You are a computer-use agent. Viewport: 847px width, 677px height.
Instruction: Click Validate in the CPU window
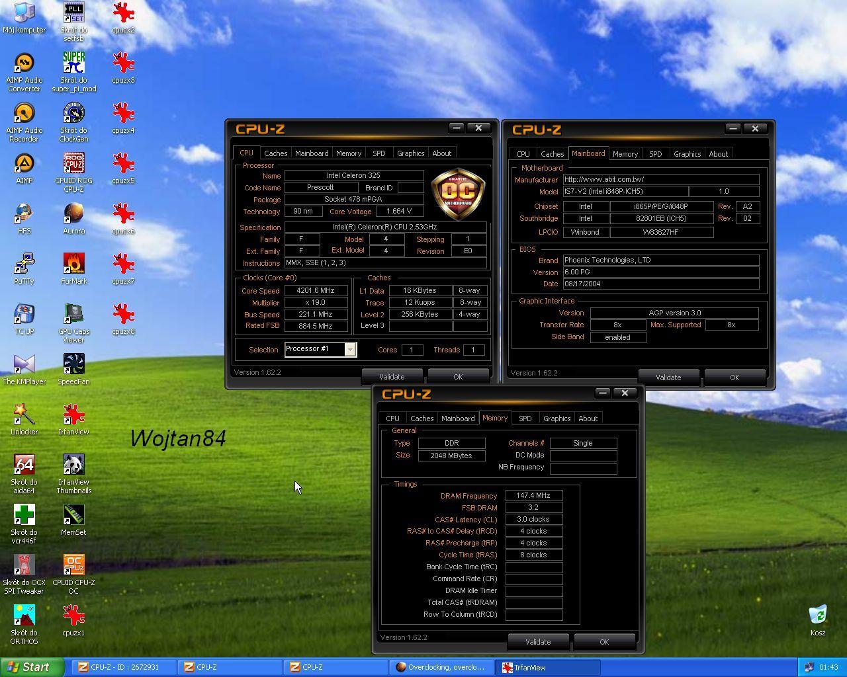click(392, 376)
